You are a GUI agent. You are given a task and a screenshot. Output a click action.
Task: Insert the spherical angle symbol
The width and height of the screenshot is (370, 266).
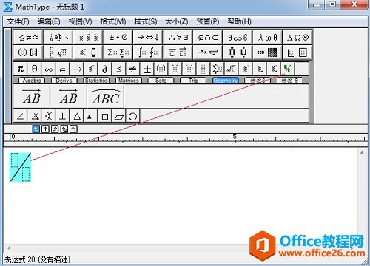coord(49,116)
